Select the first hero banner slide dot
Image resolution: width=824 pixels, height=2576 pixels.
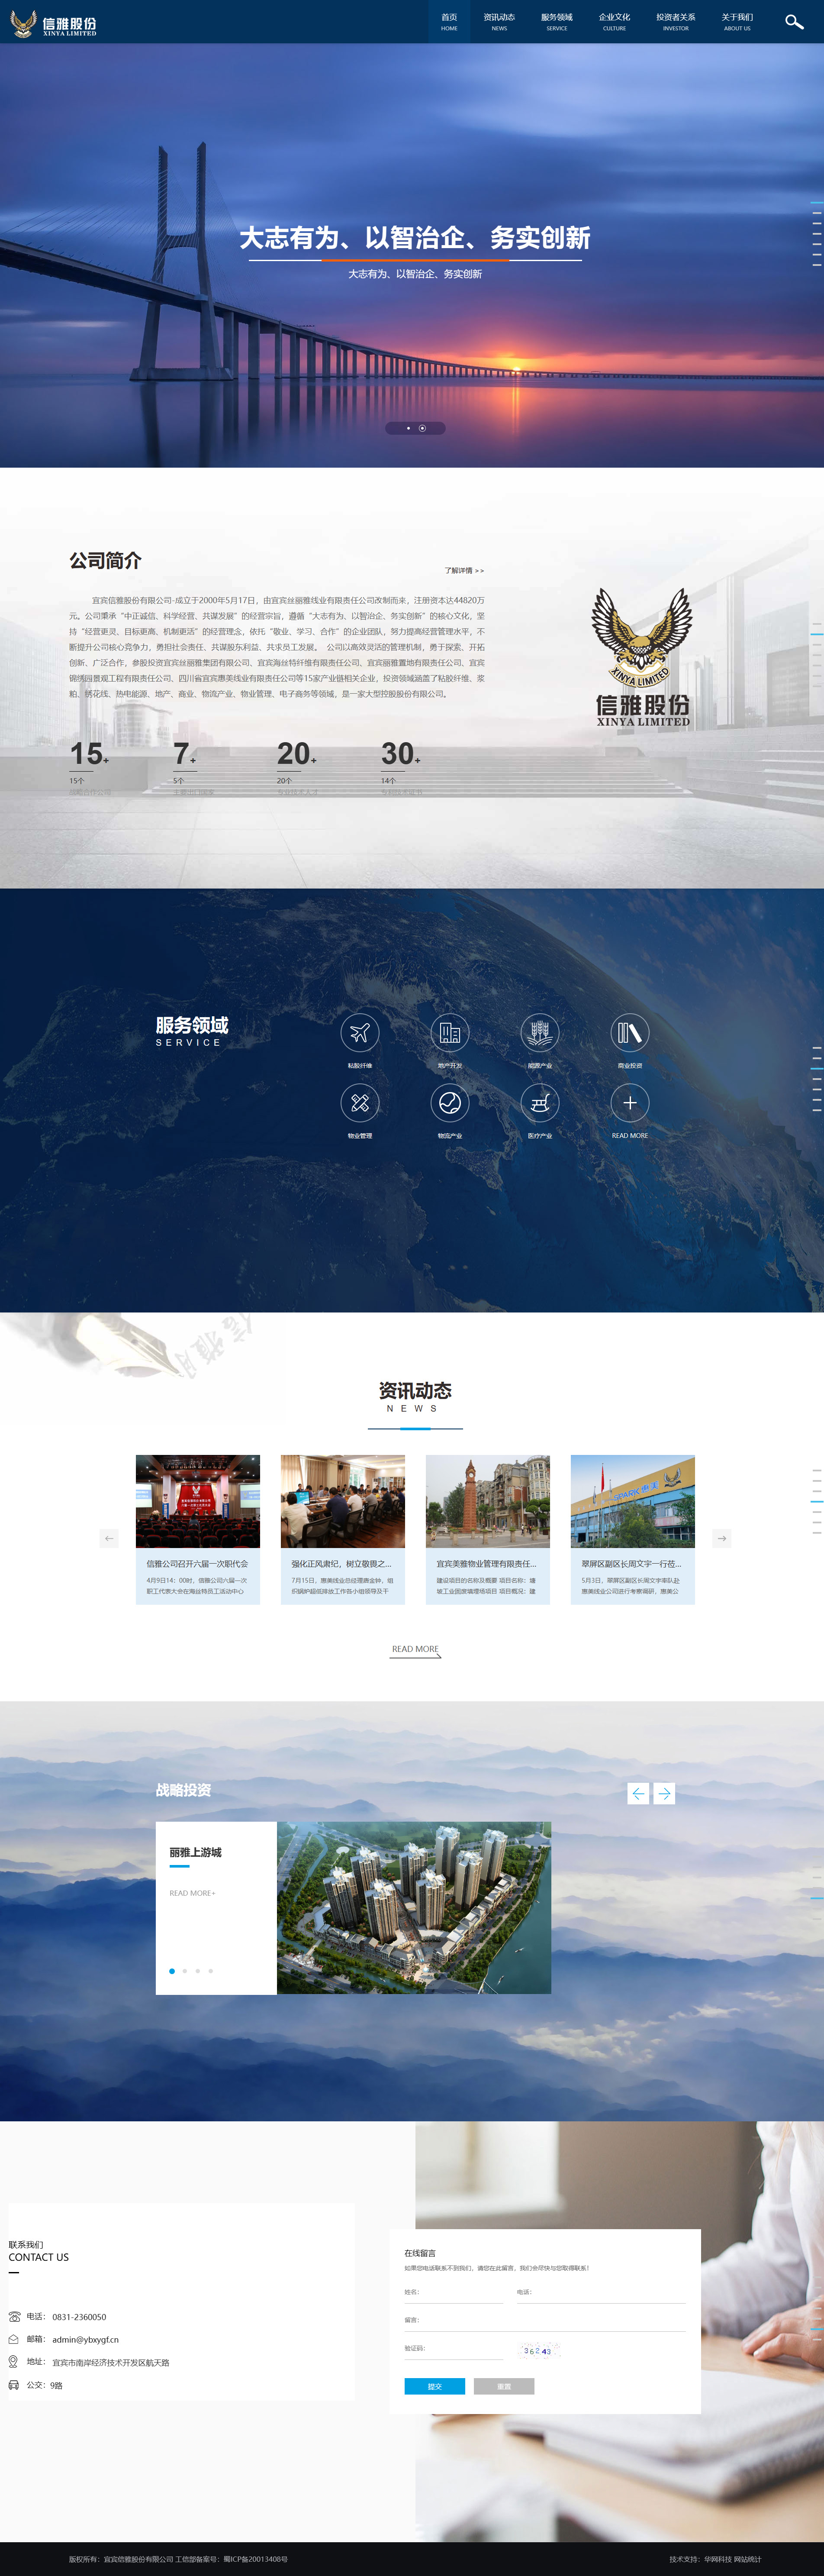coord(408,428)
